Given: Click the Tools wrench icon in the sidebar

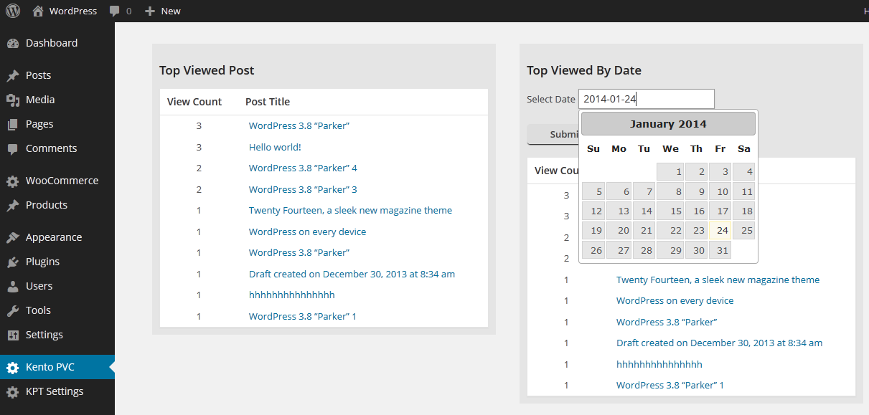Looking at the screenshot, I should 13,311.
